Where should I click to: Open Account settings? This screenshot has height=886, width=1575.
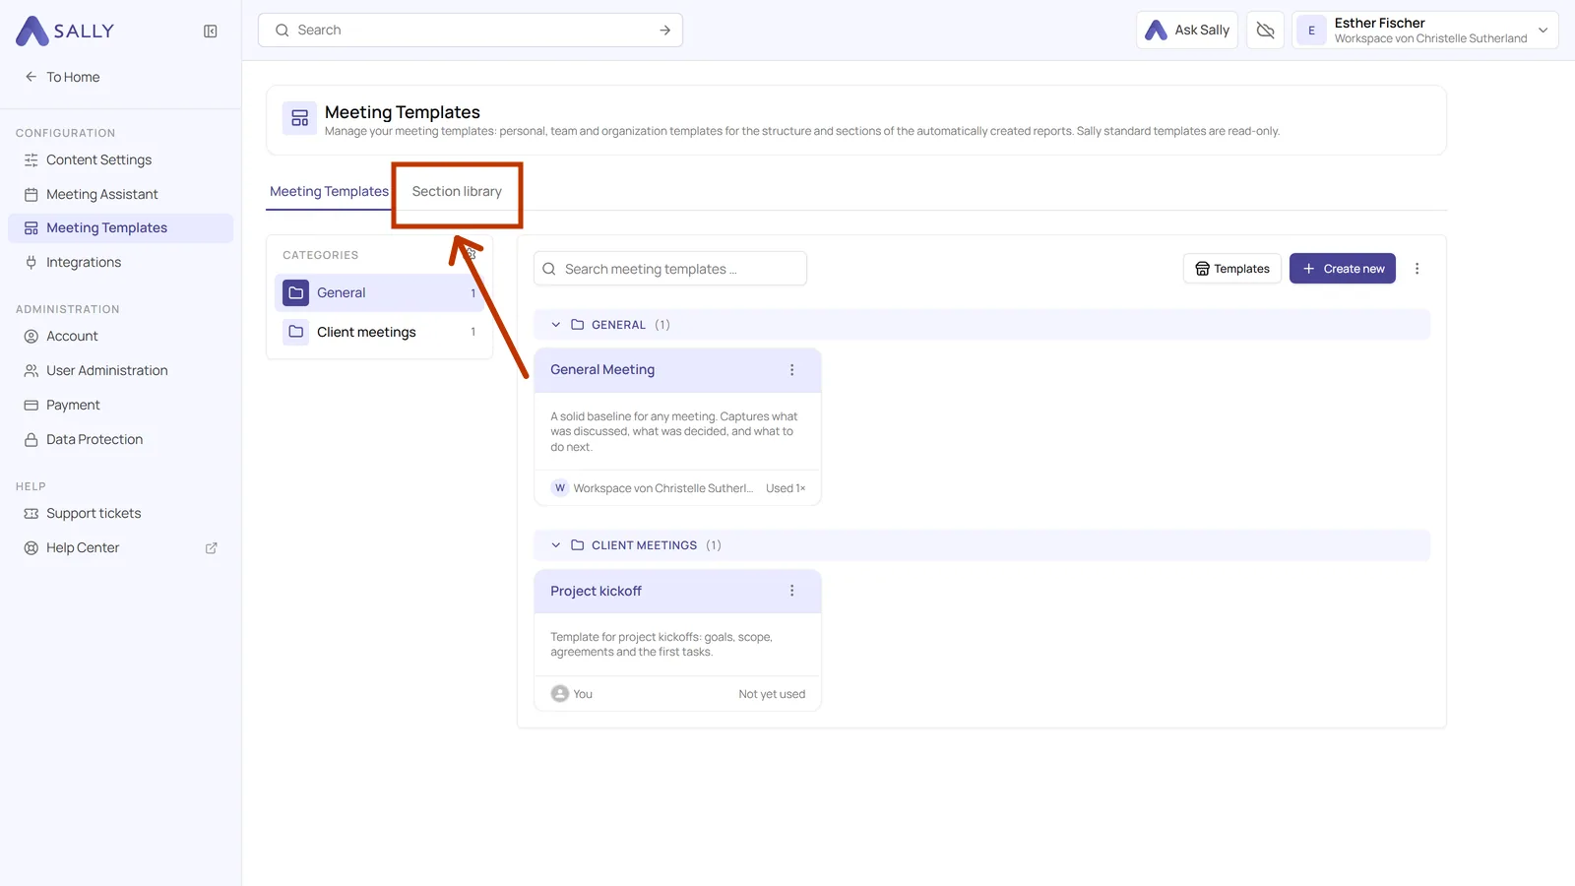tap(120, 336)
